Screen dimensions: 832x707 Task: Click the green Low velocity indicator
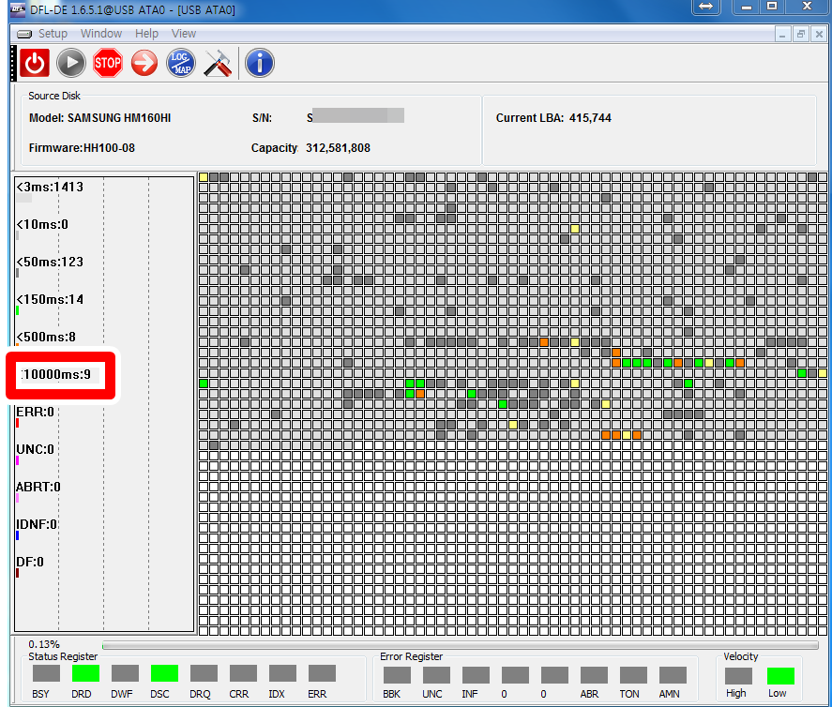point(780,676)
